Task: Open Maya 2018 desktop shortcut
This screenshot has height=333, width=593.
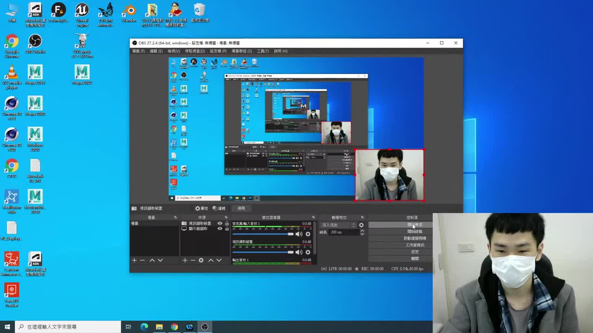Action: click(x=35, y=75)
